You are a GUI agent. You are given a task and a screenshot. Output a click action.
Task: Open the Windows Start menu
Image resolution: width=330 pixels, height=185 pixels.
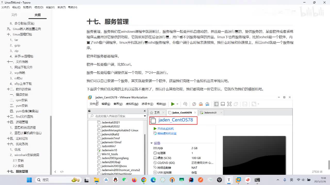point(29,180)
